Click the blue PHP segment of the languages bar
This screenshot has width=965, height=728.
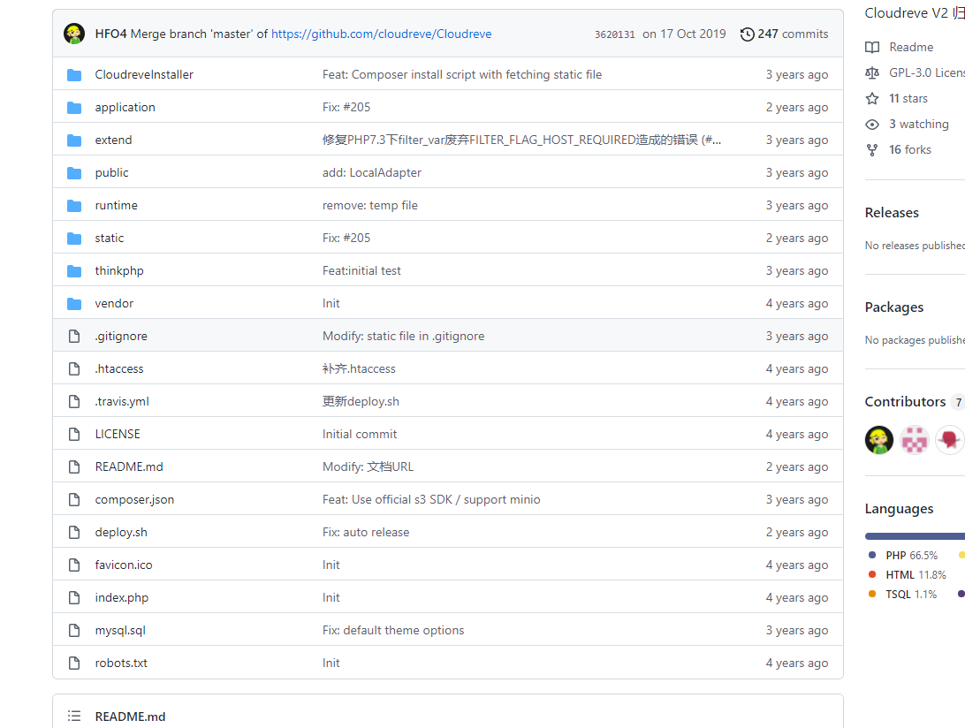910,535
